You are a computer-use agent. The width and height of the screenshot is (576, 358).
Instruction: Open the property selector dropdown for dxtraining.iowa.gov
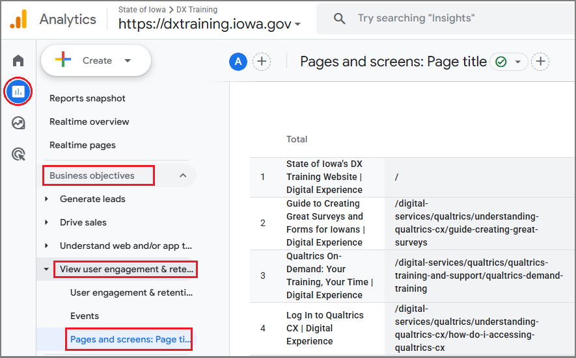[297, 25]
